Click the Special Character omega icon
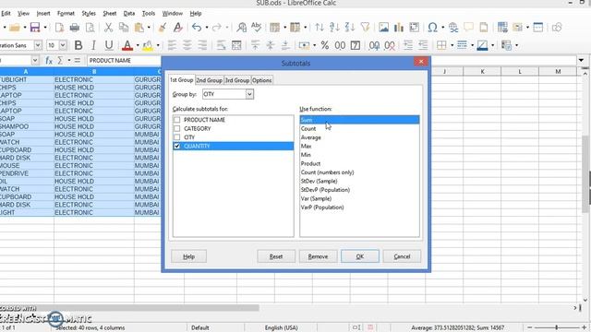 (433, 28)
